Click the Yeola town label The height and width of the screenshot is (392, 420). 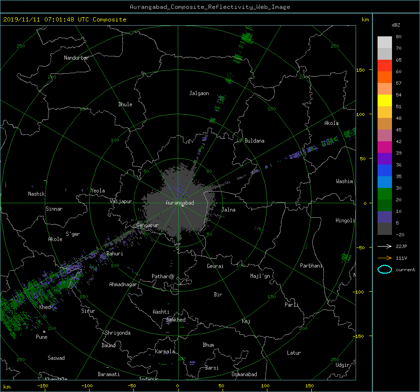[x=98, y=191]
